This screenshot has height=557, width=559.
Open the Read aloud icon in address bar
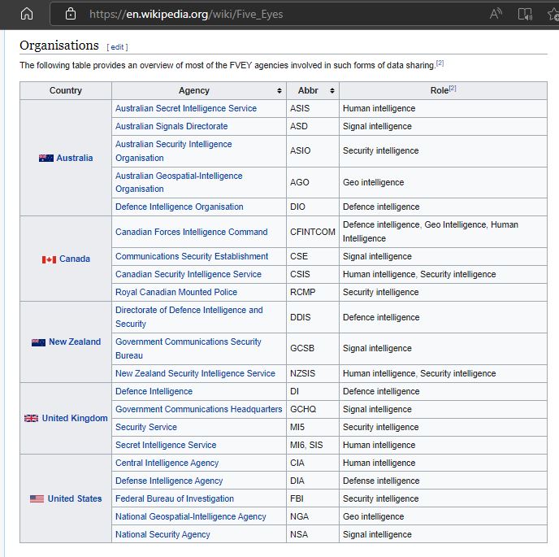pyautogui.click(x=496, y=14)
